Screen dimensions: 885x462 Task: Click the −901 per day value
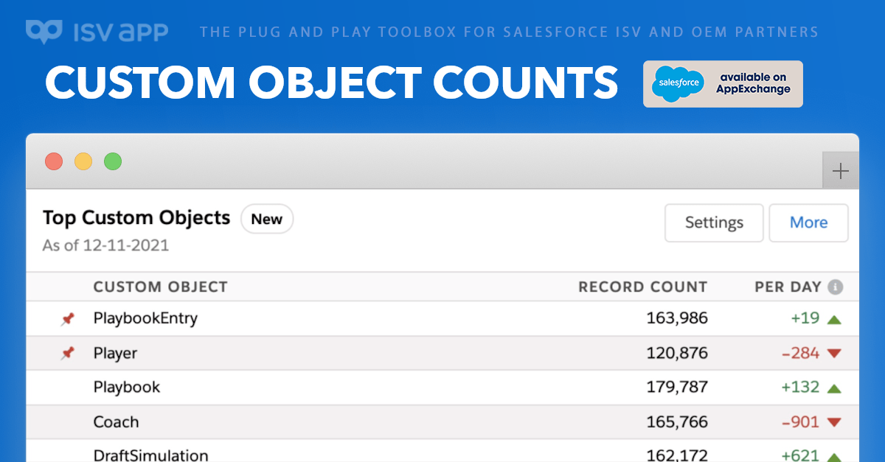801,421
